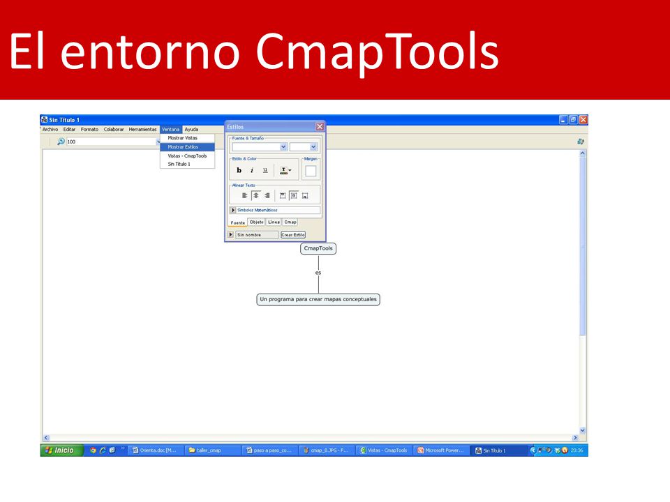The image size is (670, 502).
Task: Open the Ventana menu
Action: point(171,130)
